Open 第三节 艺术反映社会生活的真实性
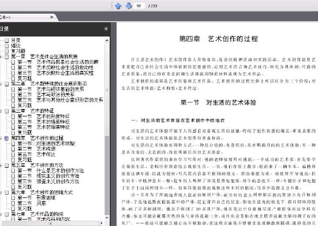 [x=56, y=73]
